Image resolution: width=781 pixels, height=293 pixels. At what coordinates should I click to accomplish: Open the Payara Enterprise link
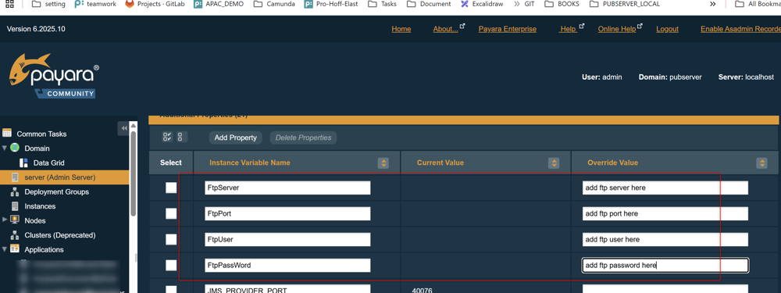click(x=507, y=29)
